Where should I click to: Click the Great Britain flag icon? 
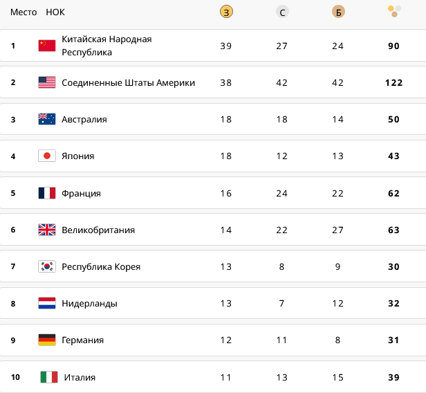click(x=47, y=230)
